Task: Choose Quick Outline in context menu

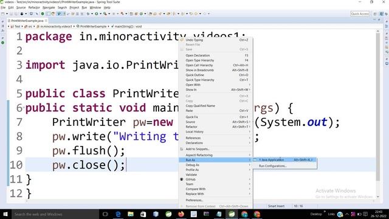Action: [216, 75]
